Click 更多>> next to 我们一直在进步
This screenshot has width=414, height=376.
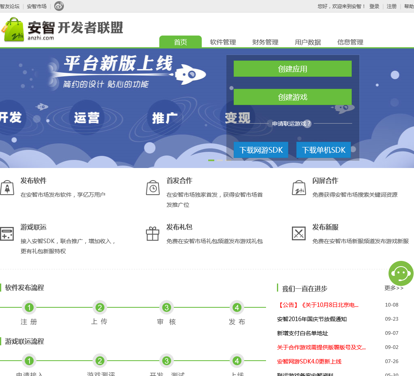[394, 288]
